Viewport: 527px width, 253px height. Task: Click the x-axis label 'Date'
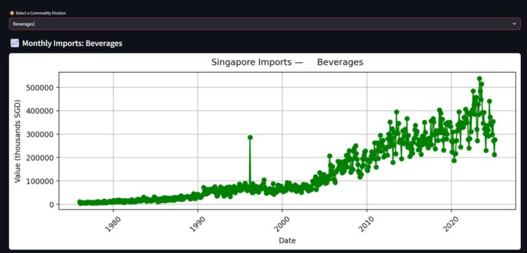(x=287, y=241)
